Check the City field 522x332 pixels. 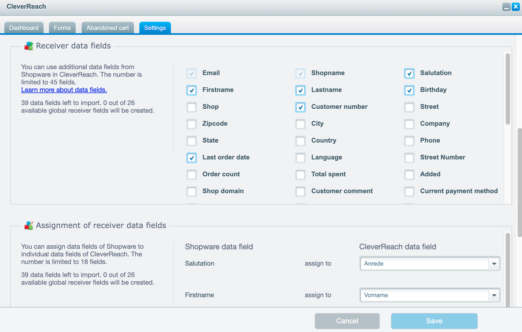[300, 124]
